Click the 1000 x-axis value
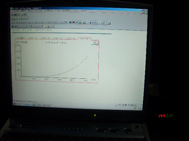The height and width of the screenshot is (141, 189). [34, 79]
